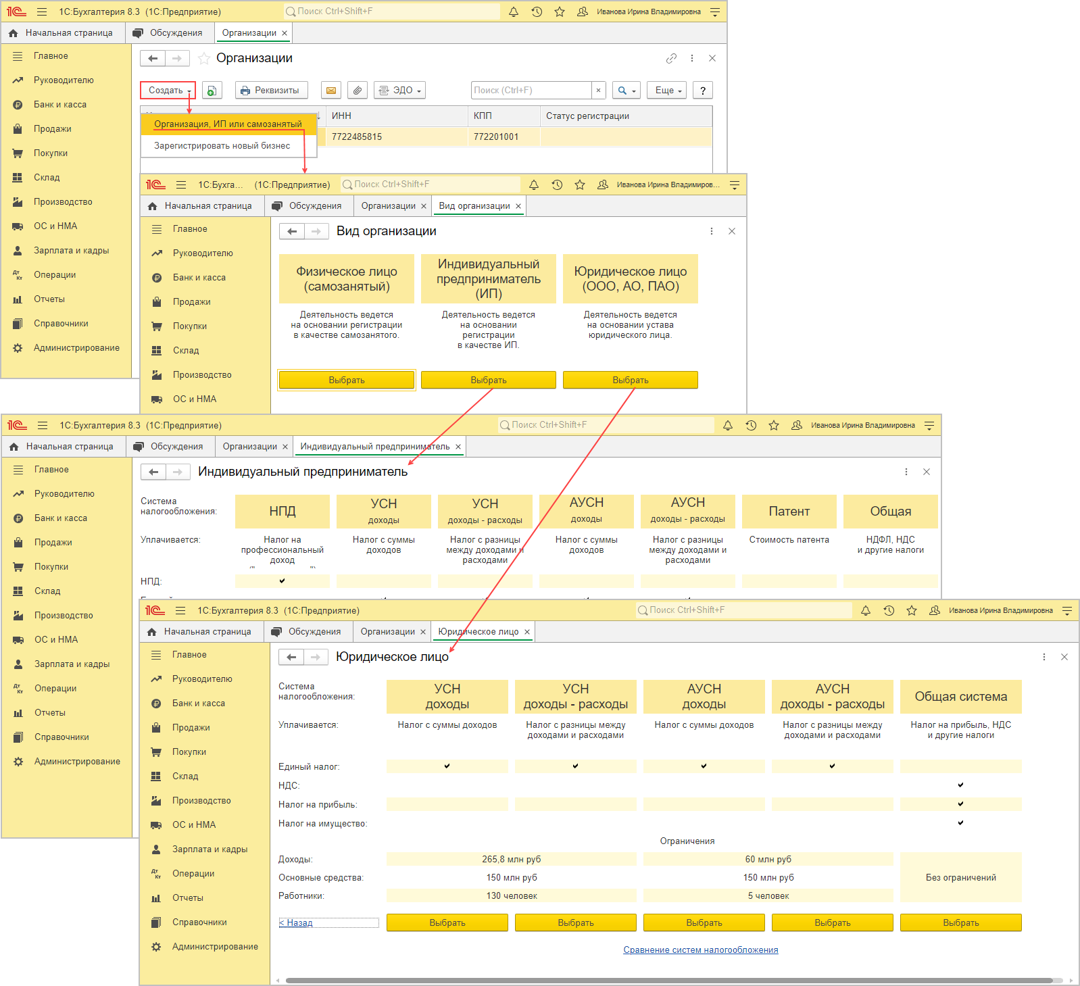Viewport: 1080px width, 986px height.
Task: Click Выбрать under УСН доходы column
Action: tap(447, 922)
